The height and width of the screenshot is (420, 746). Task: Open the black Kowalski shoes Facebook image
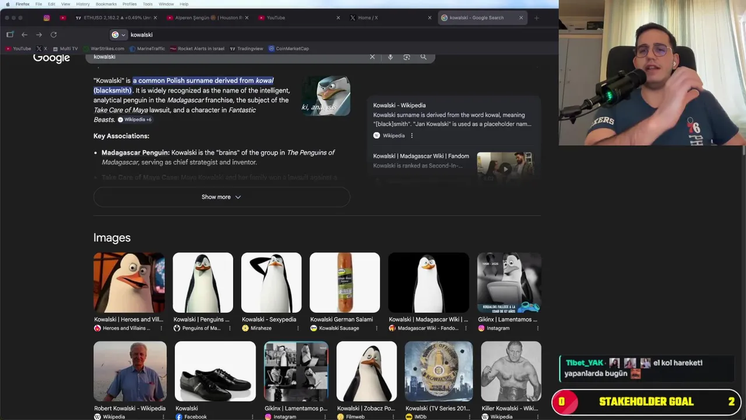215,372
